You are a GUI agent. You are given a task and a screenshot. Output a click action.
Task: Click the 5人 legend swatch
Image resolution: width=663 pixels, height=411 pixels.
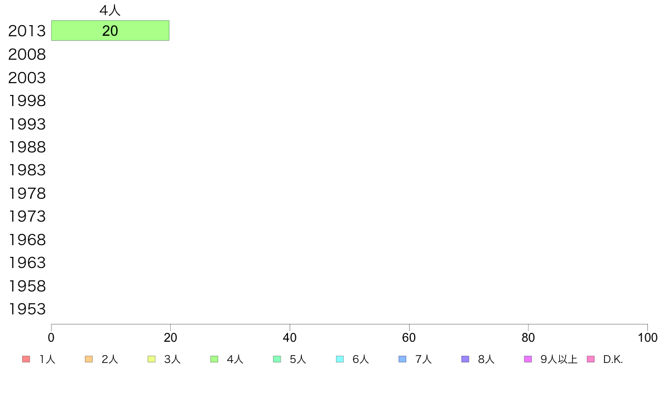pos(277,359)
